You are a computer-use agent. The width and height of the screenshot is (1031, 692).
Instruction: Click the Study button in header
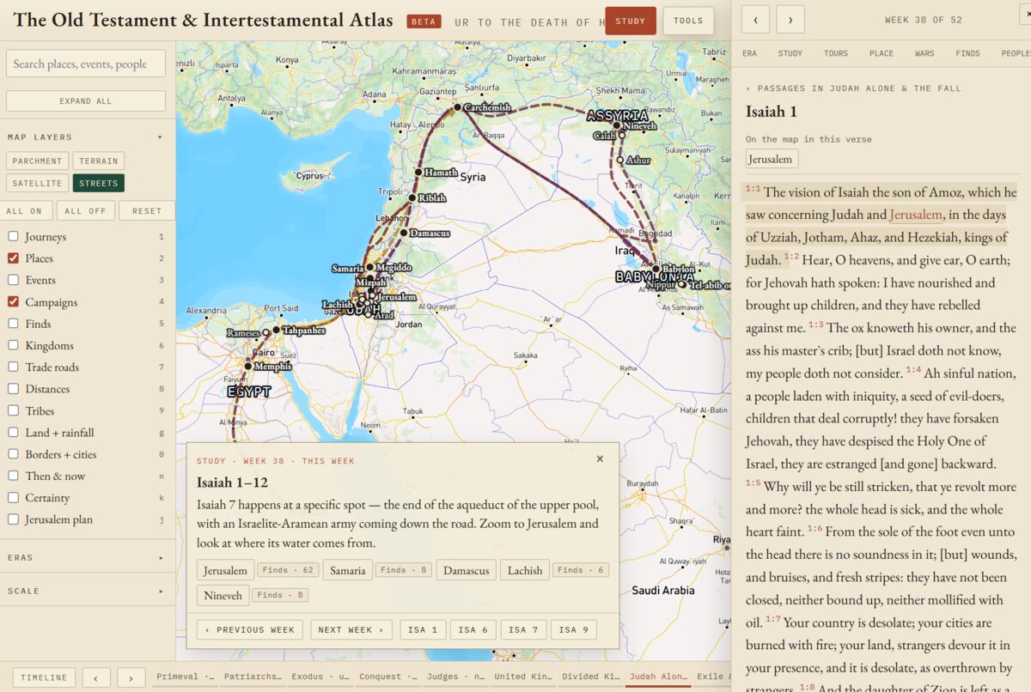[631, 21]
